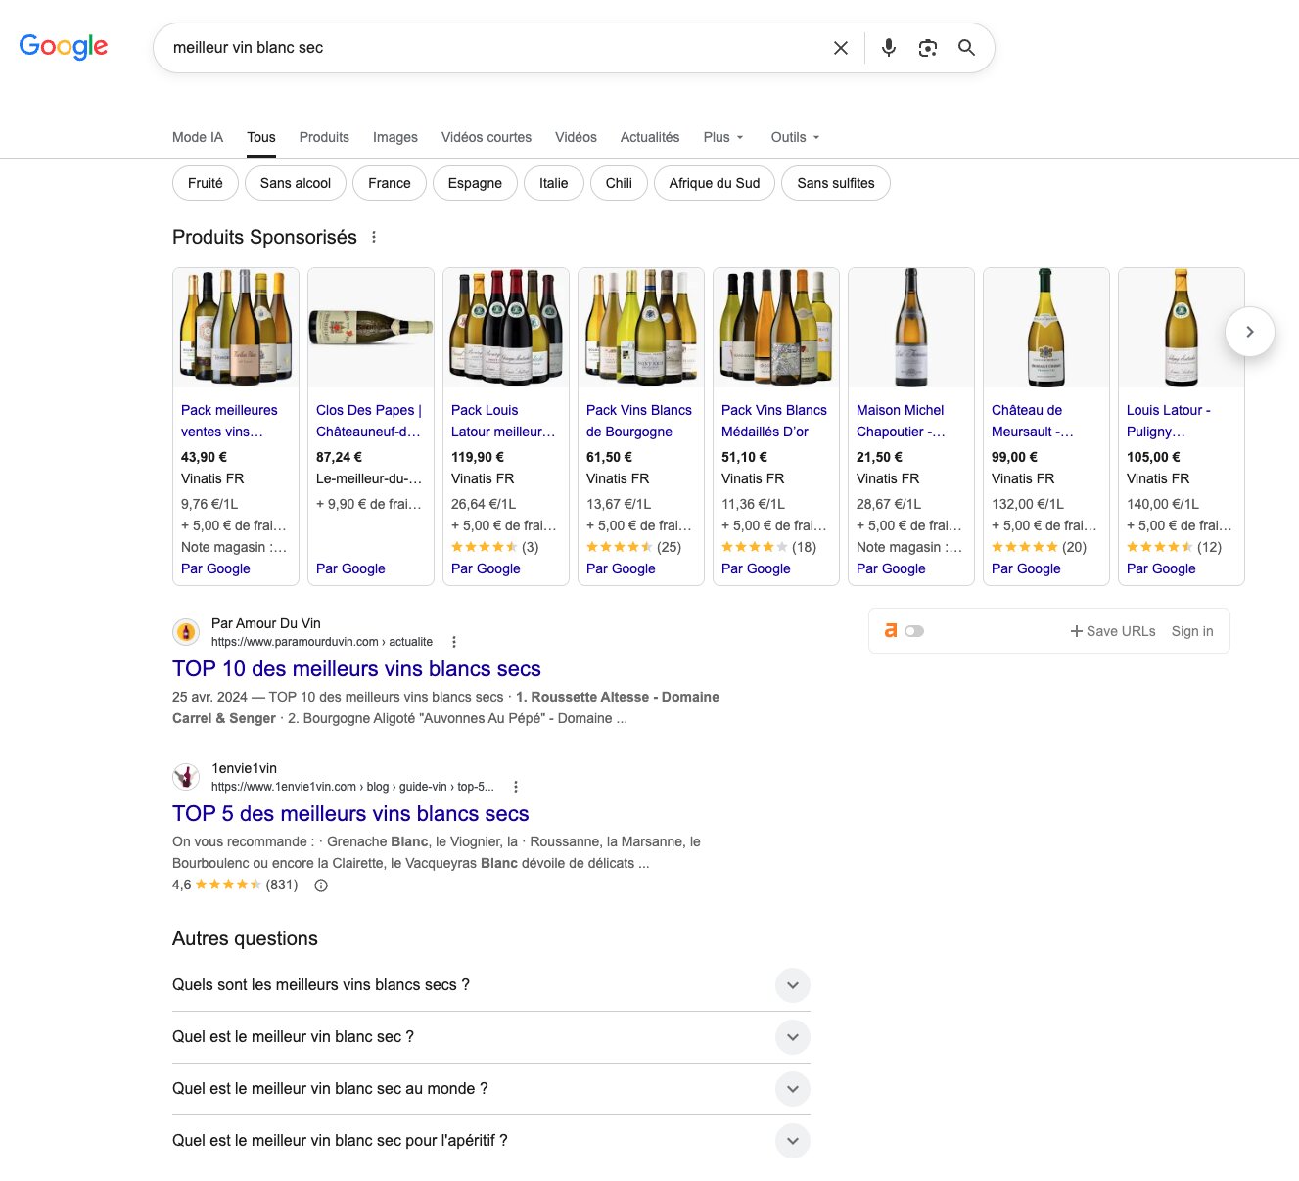Select Afrique du Sud filter chip

pyautogui.click(x=715, y=183)
